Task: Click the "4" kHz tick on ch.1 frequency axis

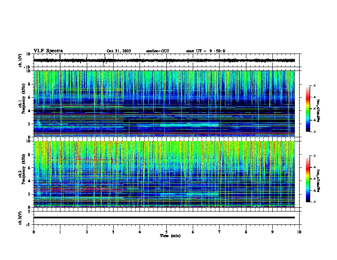Action: pos(29,111)
